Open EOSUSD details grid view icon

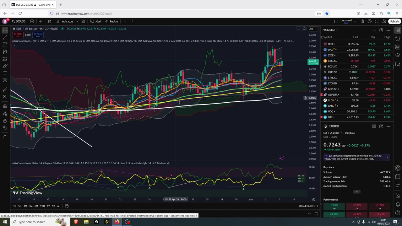(374, 126)
